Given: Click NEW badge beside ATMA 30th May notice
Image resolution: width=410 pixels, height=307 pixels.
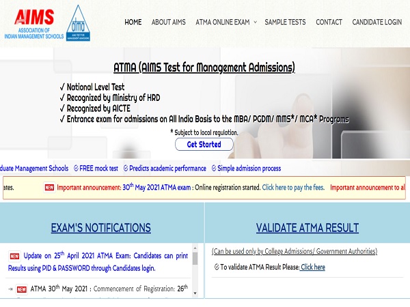Looking at the screenshot, I should [21, 289].
